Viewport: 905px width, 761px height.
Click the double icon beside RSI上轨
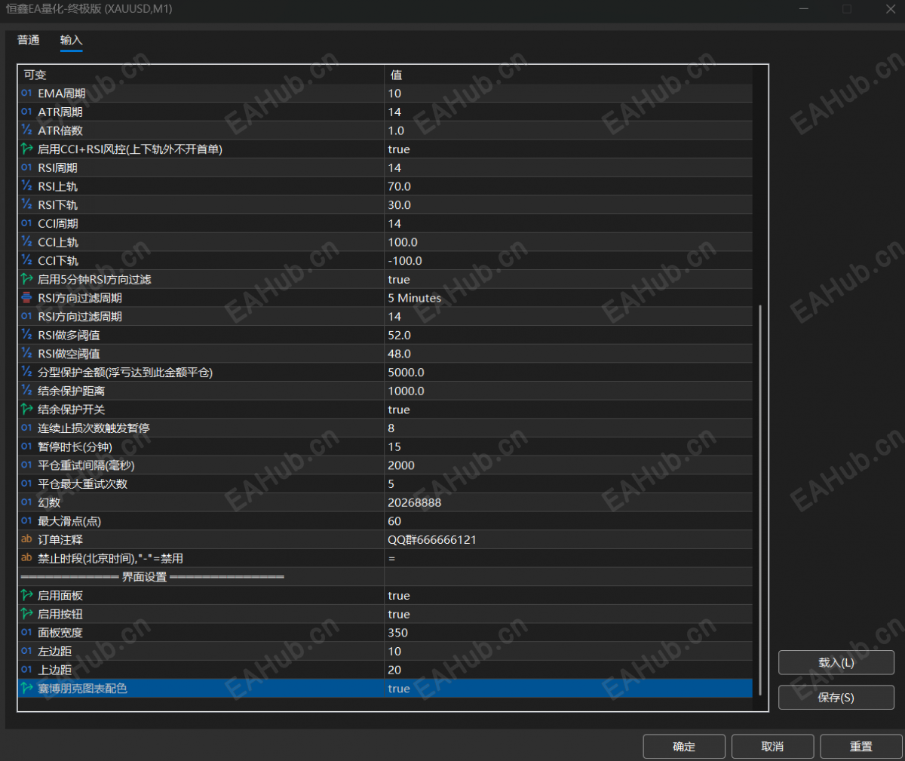26,186
